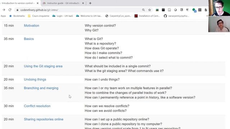This screenshot has height=129, width=230.
Task: Open the swcarpentry/pytho GitHub bookmark
Action: (x=176, y=16)
